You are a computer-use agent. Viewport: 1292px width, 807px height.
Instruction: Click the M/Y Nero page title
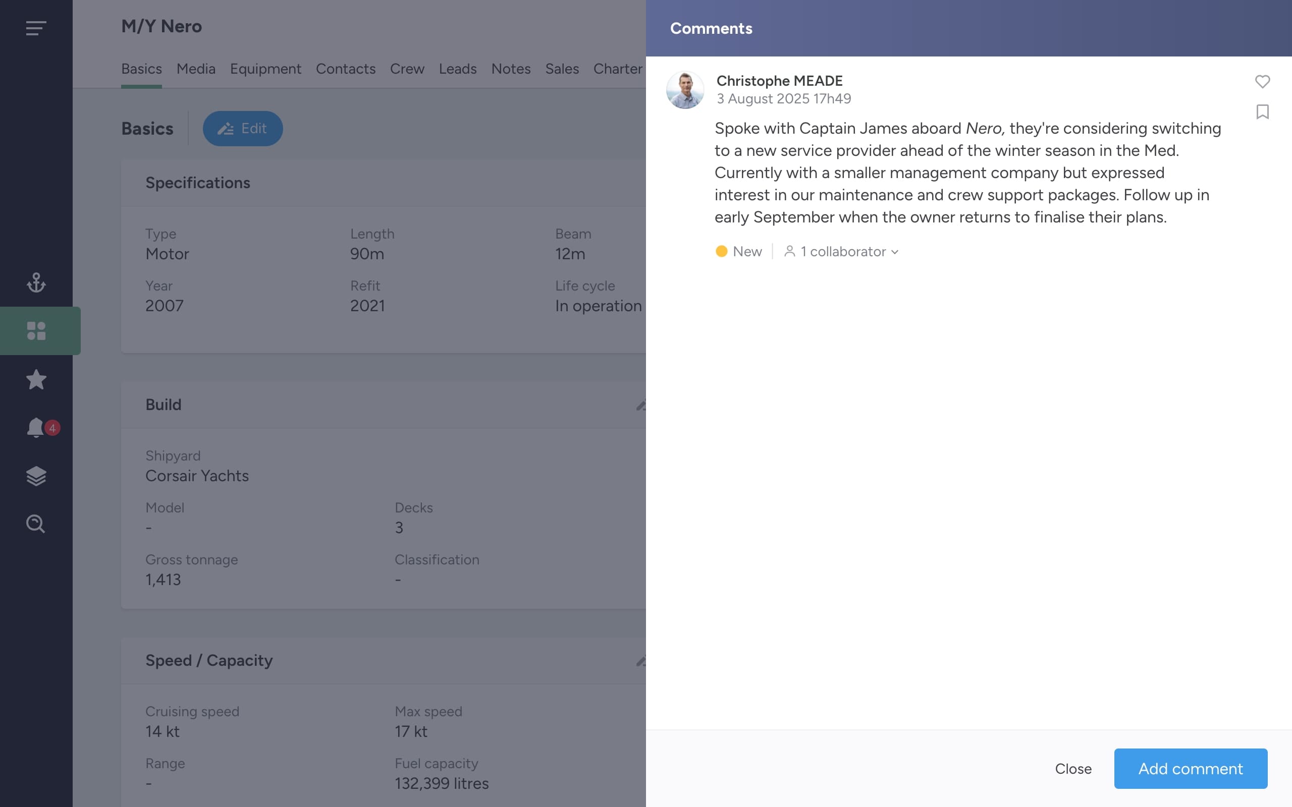(x=161, y=26)
